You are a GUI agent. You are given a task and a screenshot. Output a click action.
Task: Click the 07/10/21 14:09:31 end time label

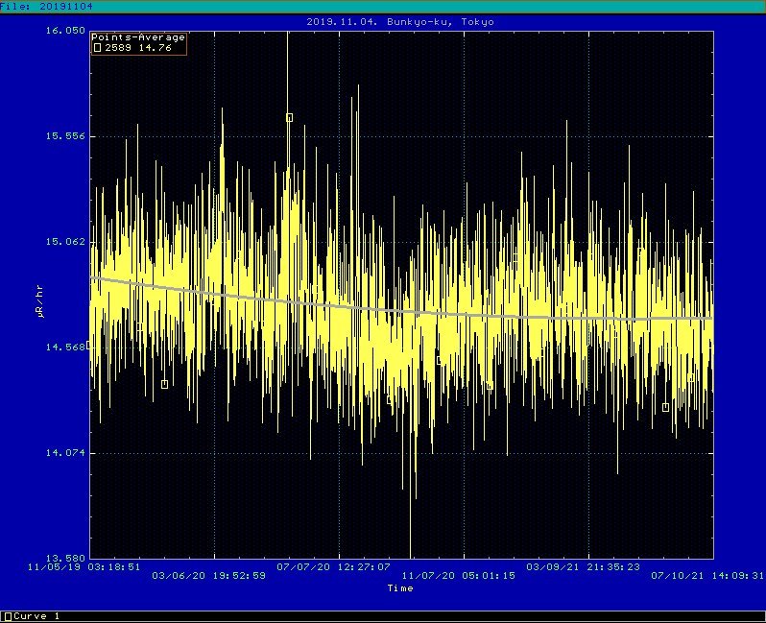707,576
